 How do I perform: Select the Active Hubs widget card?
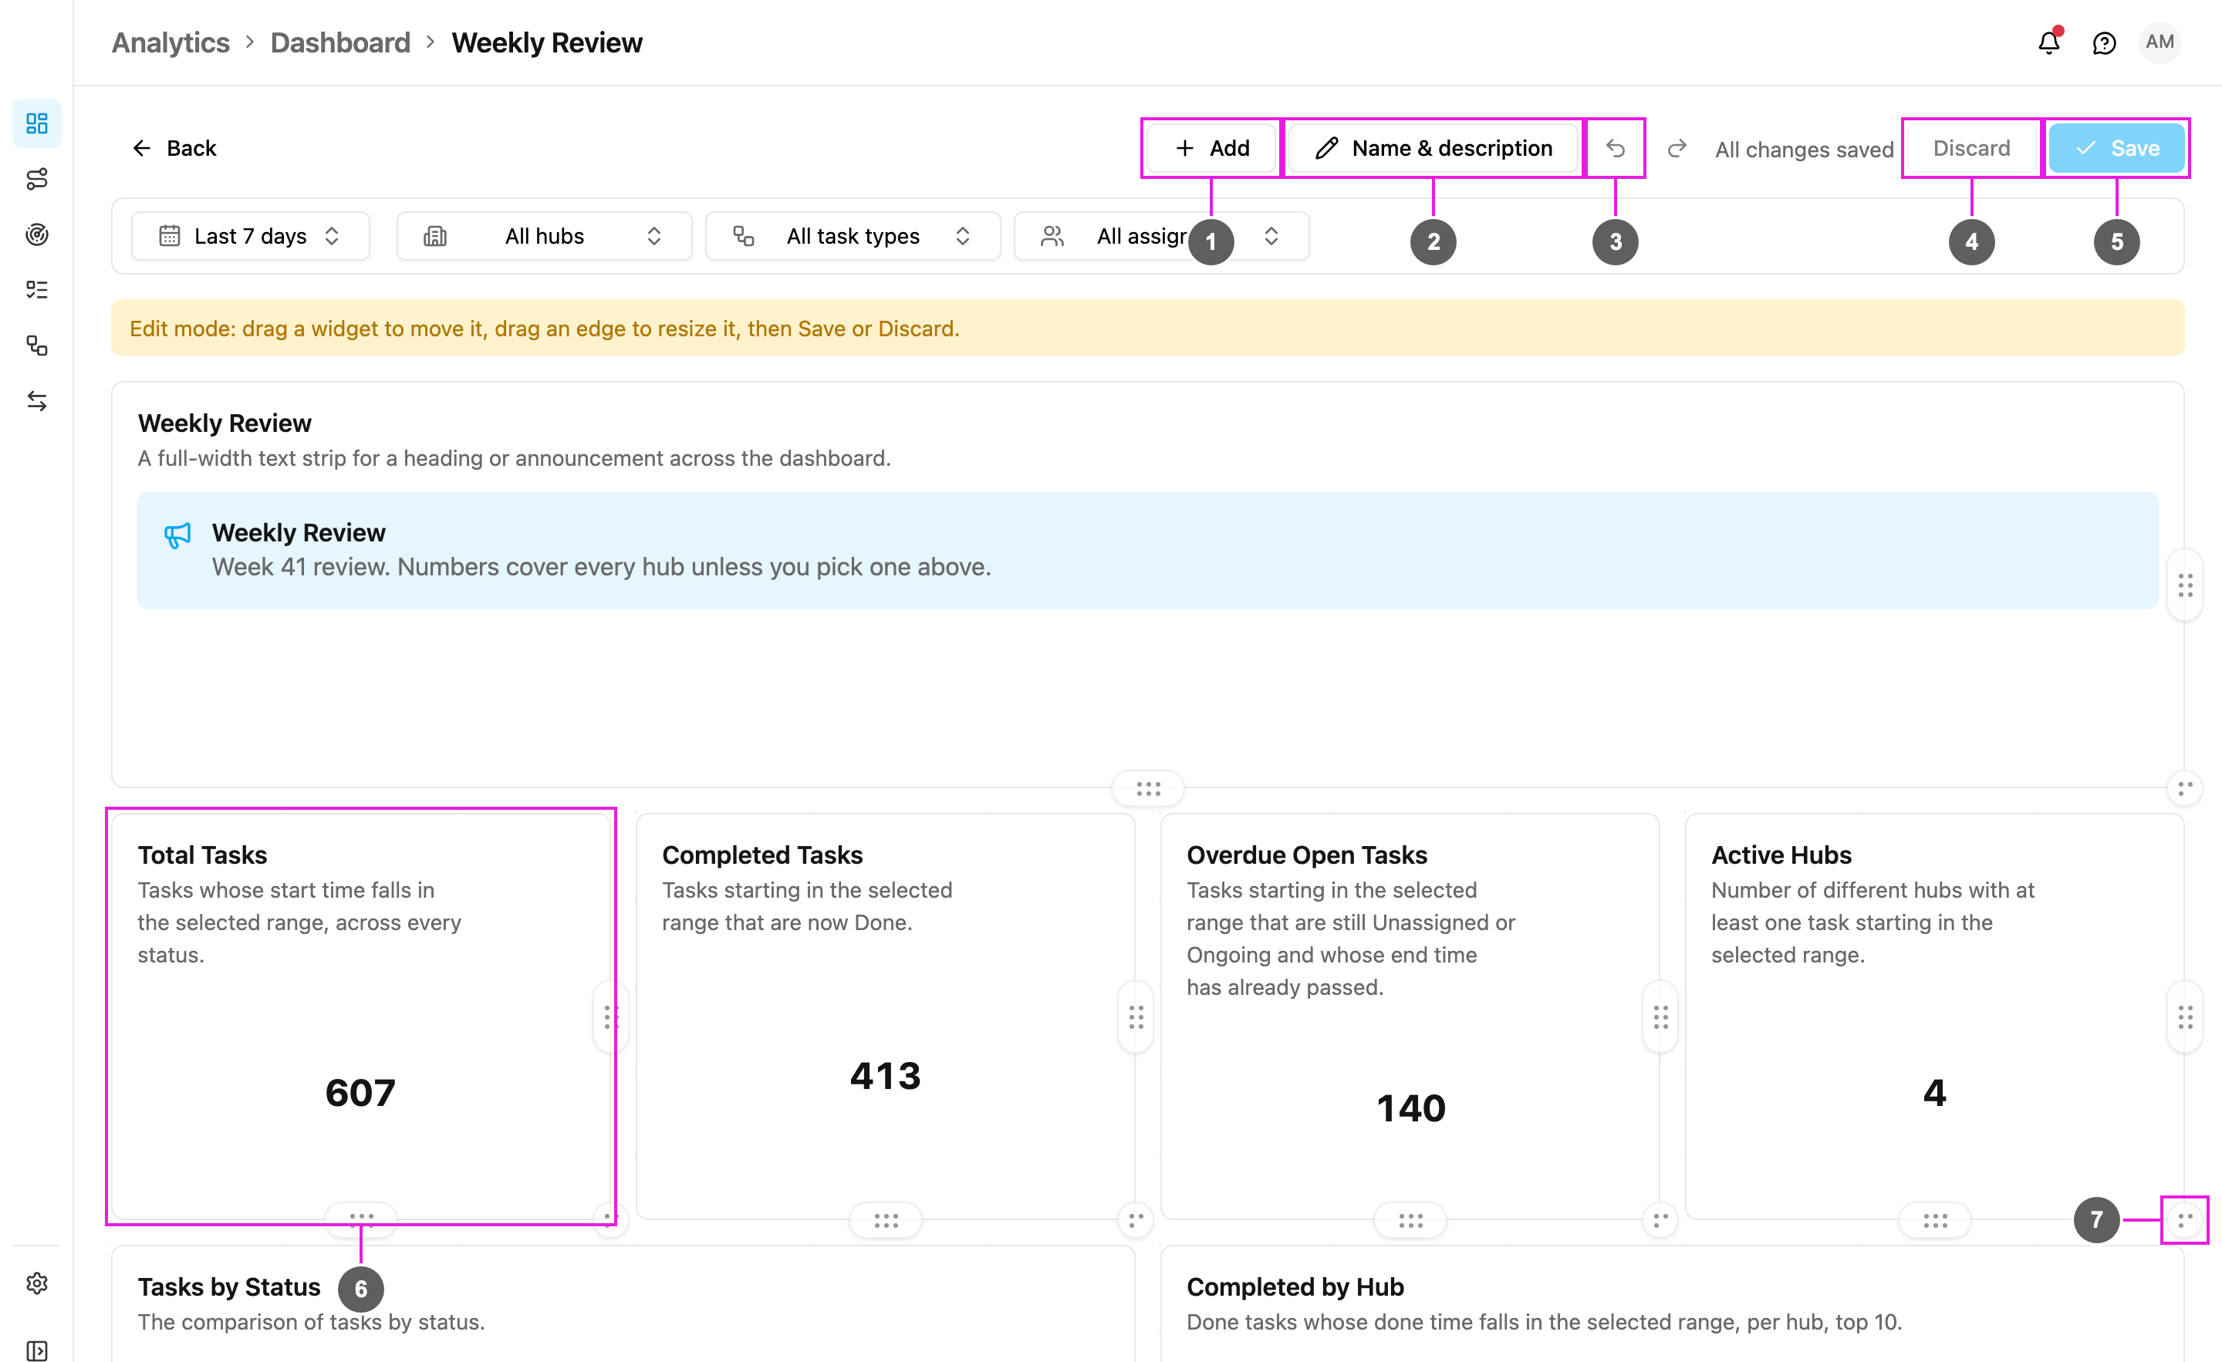(x=1934, y=1016)
